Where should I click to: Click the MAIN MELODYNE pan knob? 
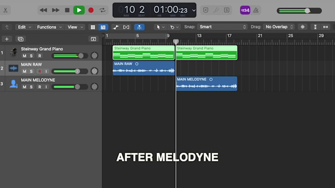(94, 87)
